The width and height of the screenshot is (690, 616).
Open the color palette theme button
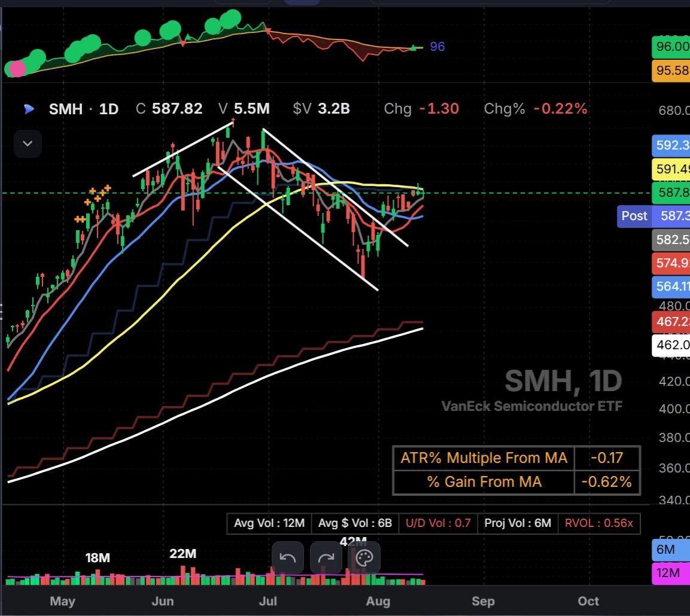[x=364, y=558]
